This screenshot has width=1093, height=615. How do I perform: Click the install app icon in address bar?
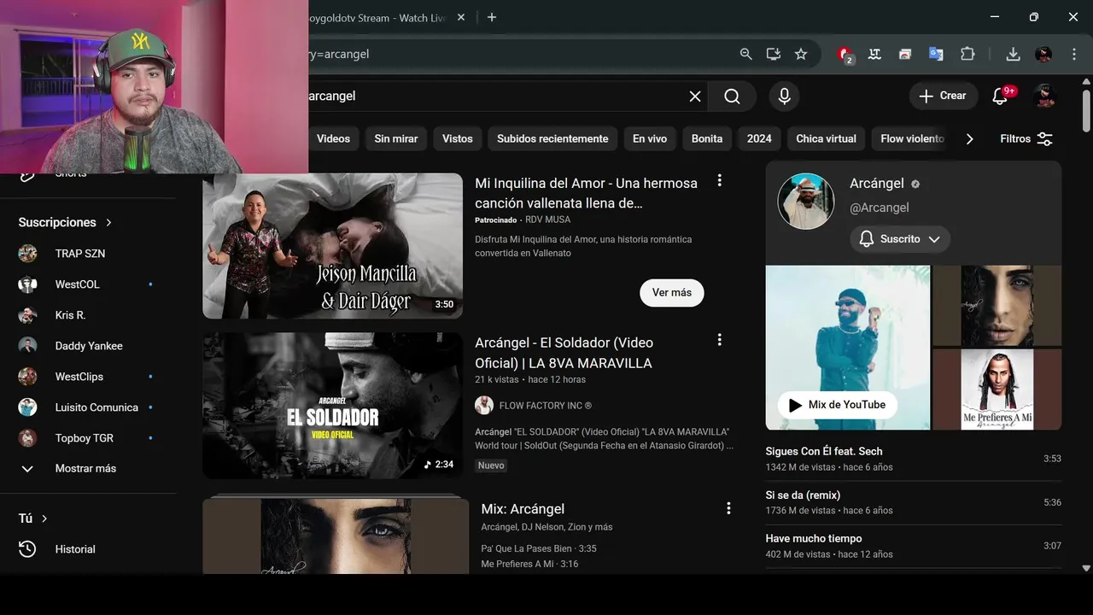point(774,54)
